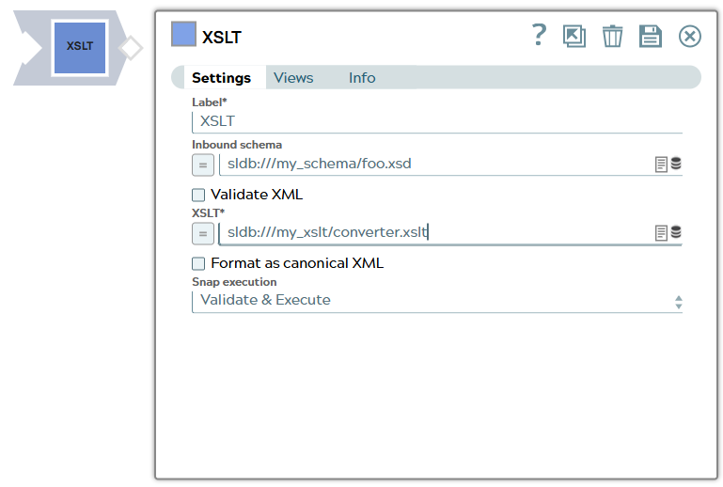723x487 pixels.
Task: Open the XSLT snap help icon
Action: tap(539, 36)
